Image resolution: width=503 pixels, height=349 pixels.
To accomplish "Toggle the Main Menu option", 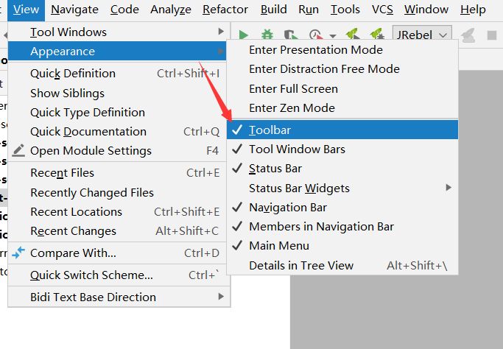I will click(x=342, y=246).
